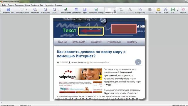Viewport: 188px width, 106px height.
Task: Open the Эффекты menu
Action: 35,5
